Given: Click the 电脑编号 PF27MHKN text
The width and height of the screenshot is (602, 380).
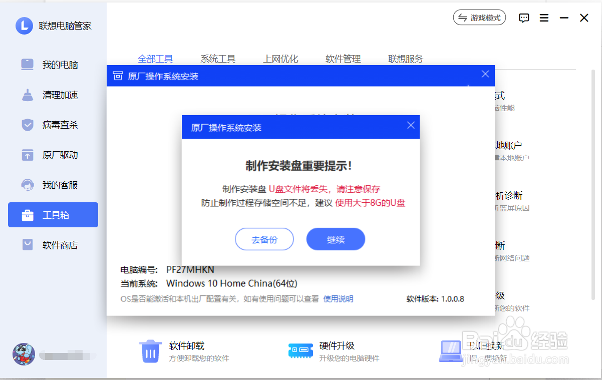Looking at the screenshot, I should [x=167, y=270].
